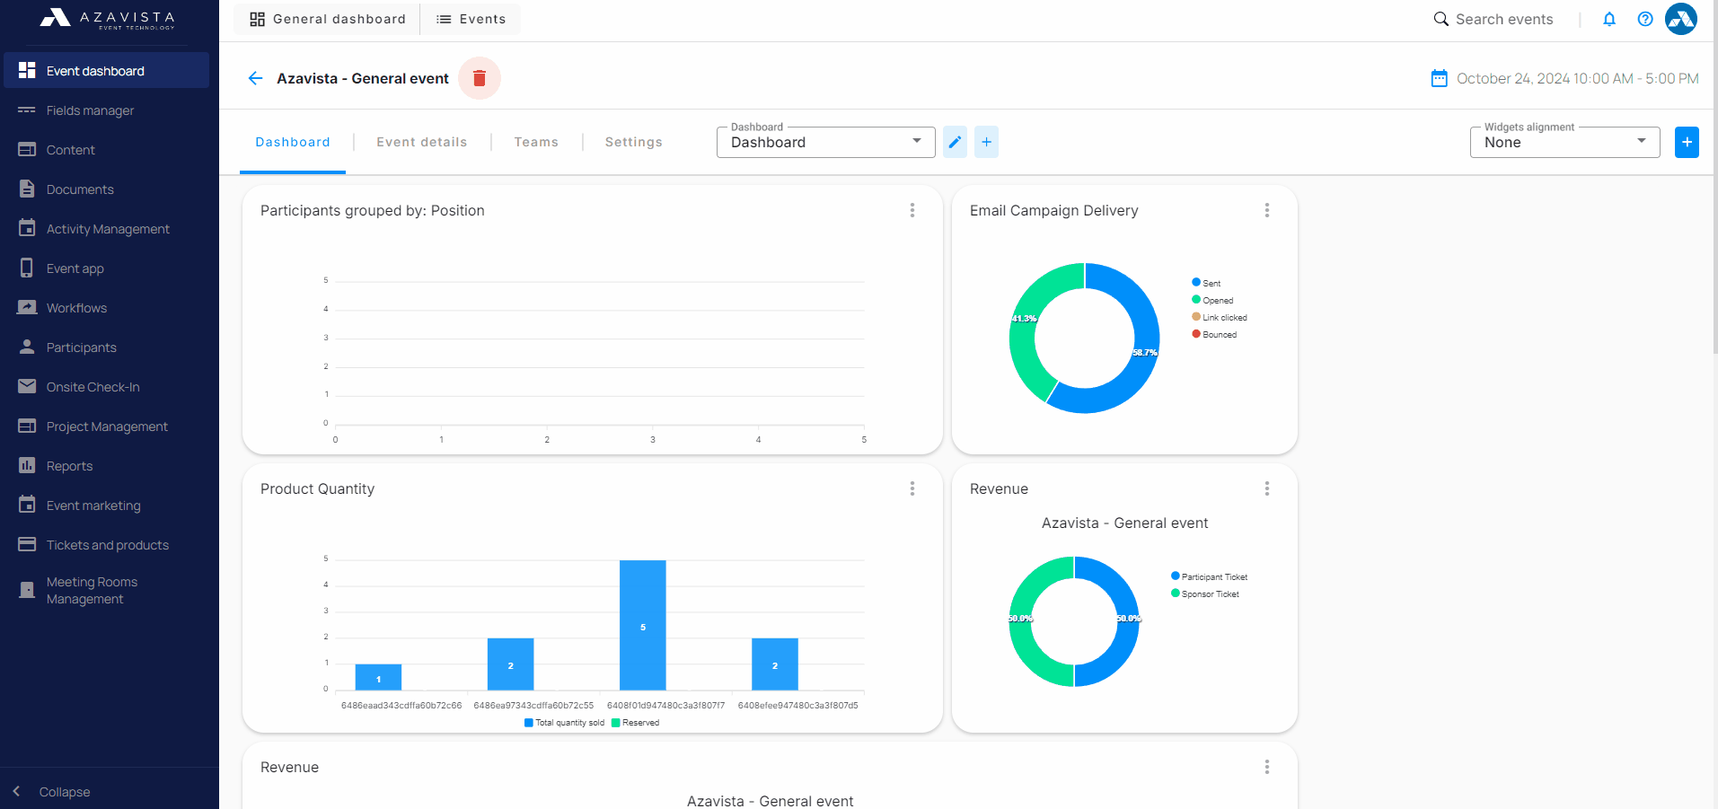Toggle the Opened legend item
The image size is (1718, 809).
pyautogui.click(x=1212, y=300)
